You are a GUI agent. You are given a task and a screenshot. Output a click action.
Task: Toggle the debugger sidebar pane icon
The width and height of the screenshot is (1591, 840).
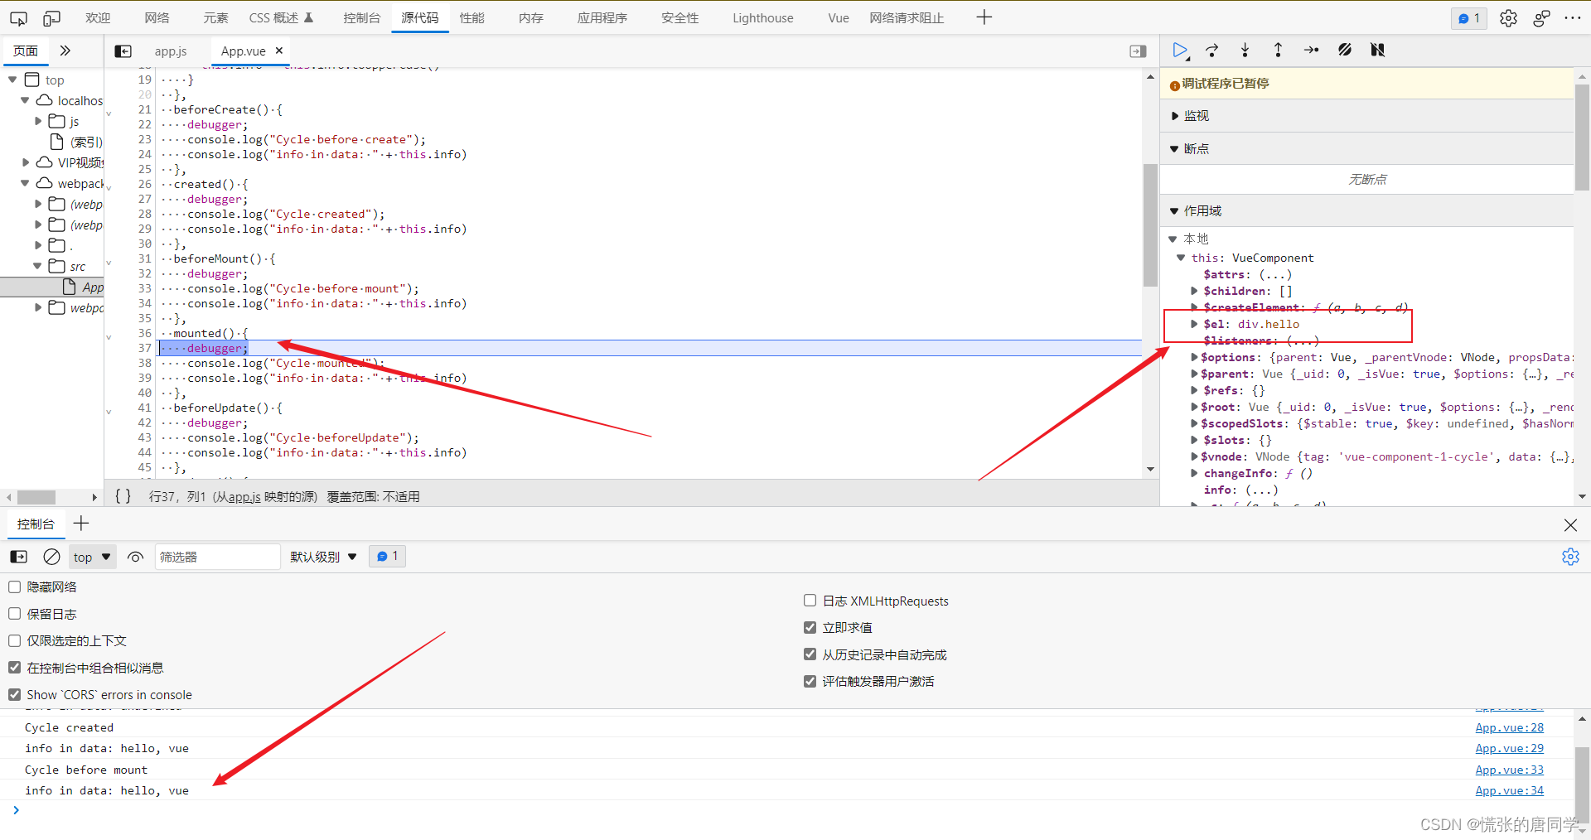(1138, 51)
